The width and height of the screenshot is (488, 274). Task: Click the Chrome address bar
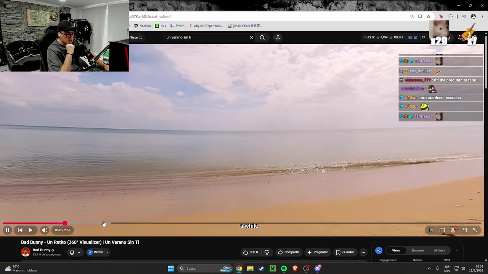(x=267, y=16)
